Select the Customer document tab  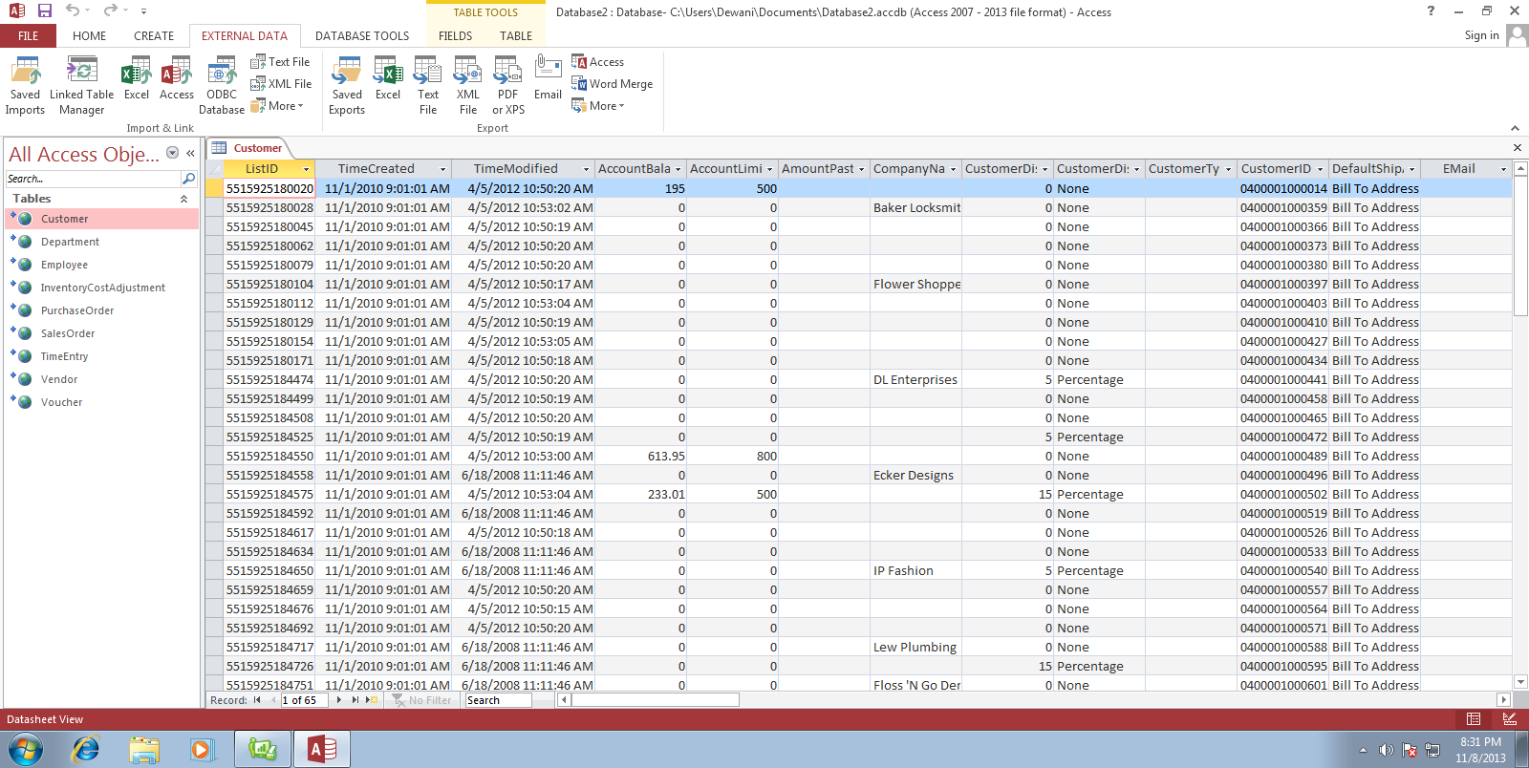248,148
